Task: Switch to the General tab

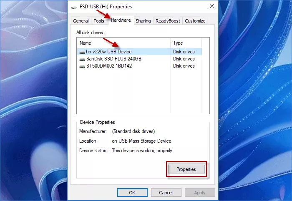Action: (x=81, y=21)
